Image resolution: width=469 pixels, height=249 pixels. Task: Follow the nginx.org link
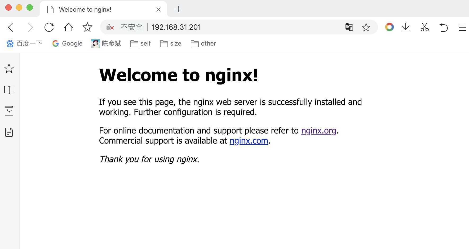tap(318, 131)
